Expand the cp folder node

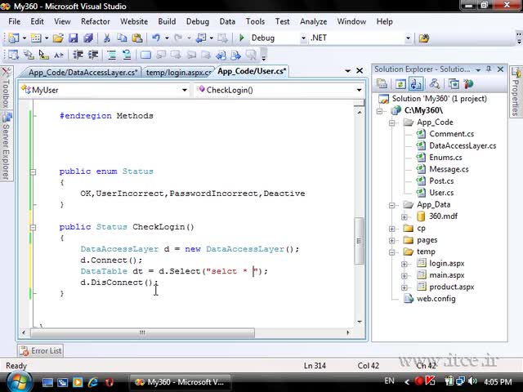coord(392,229)
